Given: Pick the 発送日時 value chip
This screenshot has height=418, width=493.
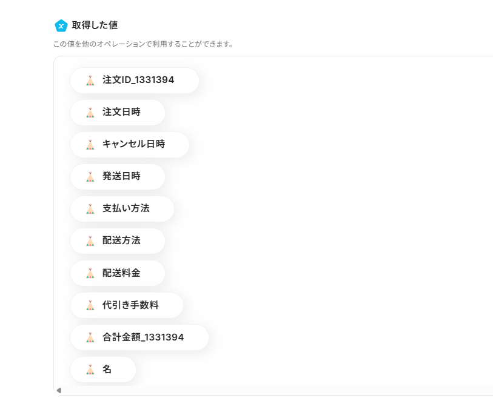Looking at the screenshot, I should [121, 177].
